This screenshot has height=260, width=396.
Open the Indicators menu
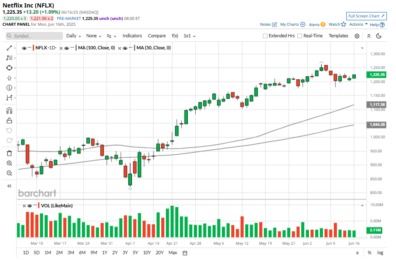tap(132, 36)
